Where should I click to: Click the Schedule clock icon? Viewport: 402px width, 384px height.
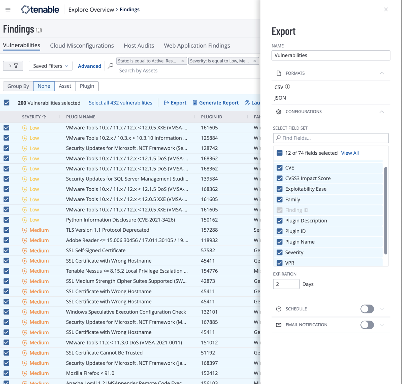(x=279, y=309)
